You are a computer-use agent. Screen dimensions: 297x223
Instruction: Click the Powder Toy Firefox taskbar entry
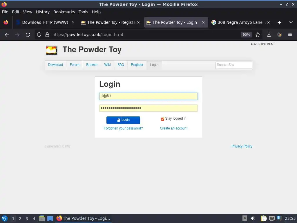click(83, 218)
